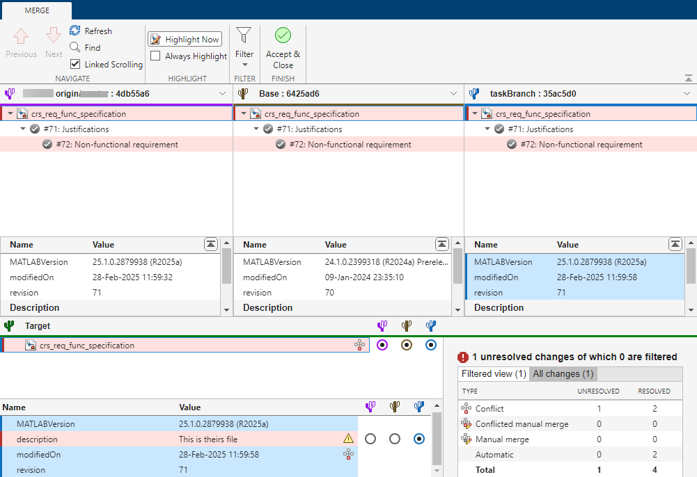Click the purple origin branch icon
The height and width of the screenshot is (477, 697).
(9, 93)
